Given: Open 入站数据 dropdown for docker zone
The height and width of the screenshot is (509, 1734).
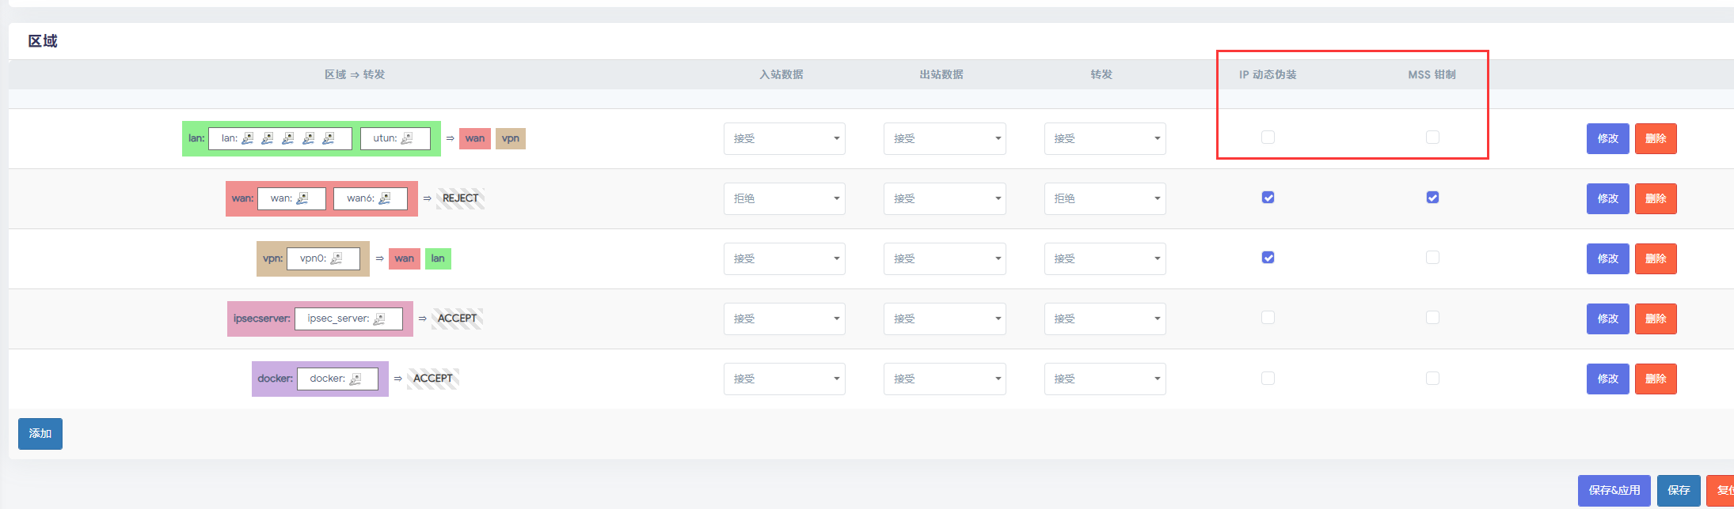Looking at the screenshot, I should [784, 379].
